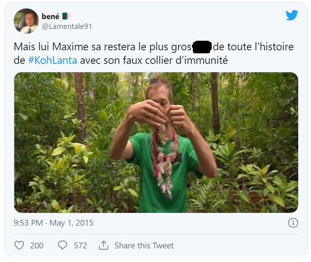Click the @Lamentale91 handle
Screen dimensions: 311x262
point(67,26)
